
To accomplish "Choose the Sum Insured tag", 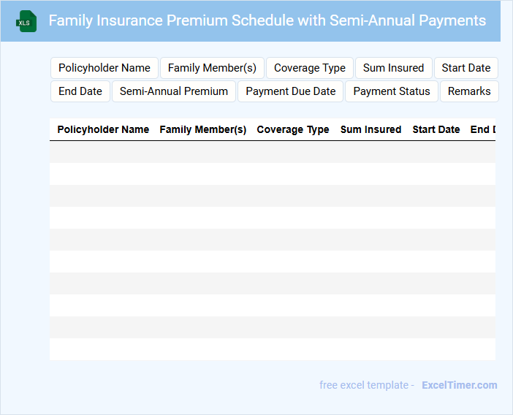I will tap(393, 68).
